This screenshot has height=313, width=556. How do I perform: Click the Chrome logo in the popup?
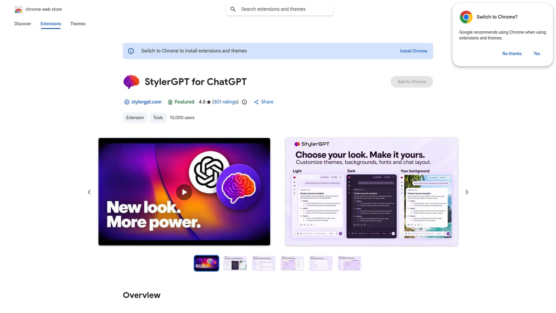466,17
